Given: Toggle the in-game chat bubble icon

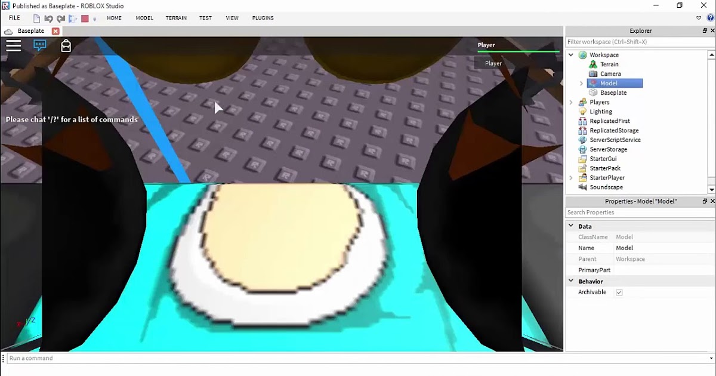Looking at the screenshot, I should pyautogui.click(x=40, y=45).
